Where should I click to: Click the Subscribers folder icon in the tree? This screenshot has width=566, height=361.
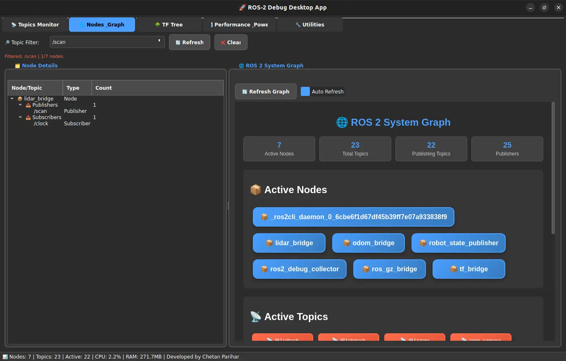(x=28, y=117)
